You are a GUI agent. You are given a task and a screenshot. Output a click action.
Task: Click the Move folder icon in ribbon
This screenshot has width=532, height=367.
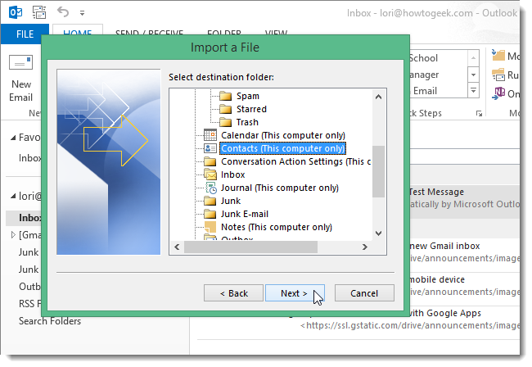498,55
